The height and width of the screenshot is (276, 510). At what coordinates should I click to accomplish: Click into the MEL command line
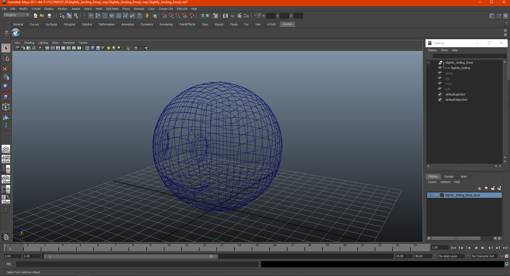pos(137,264)
